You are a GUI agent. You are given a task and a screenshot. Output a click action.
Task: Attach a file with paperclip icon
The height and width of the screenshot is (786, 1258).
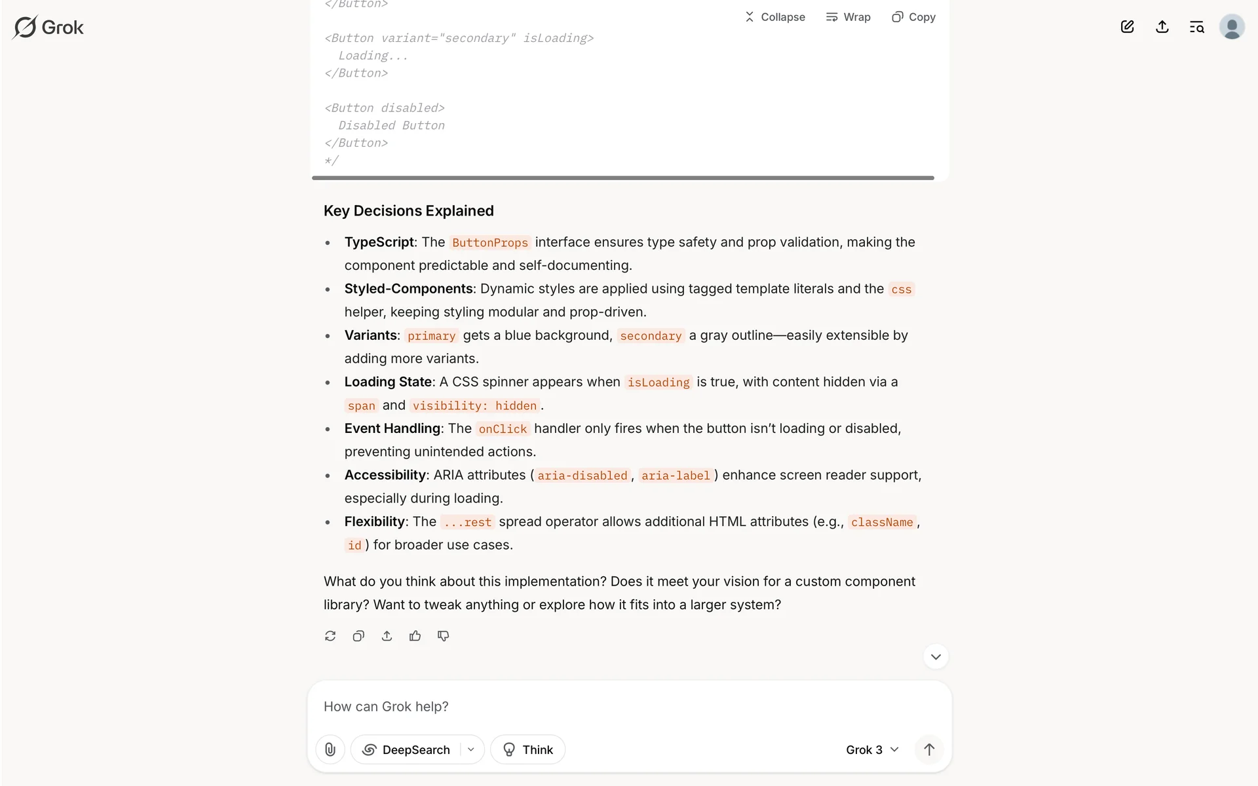coord(330,749)
